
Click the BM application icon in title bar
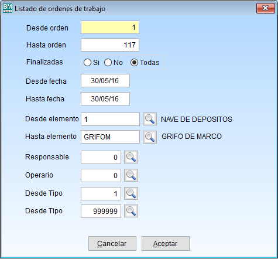(8, 8)
